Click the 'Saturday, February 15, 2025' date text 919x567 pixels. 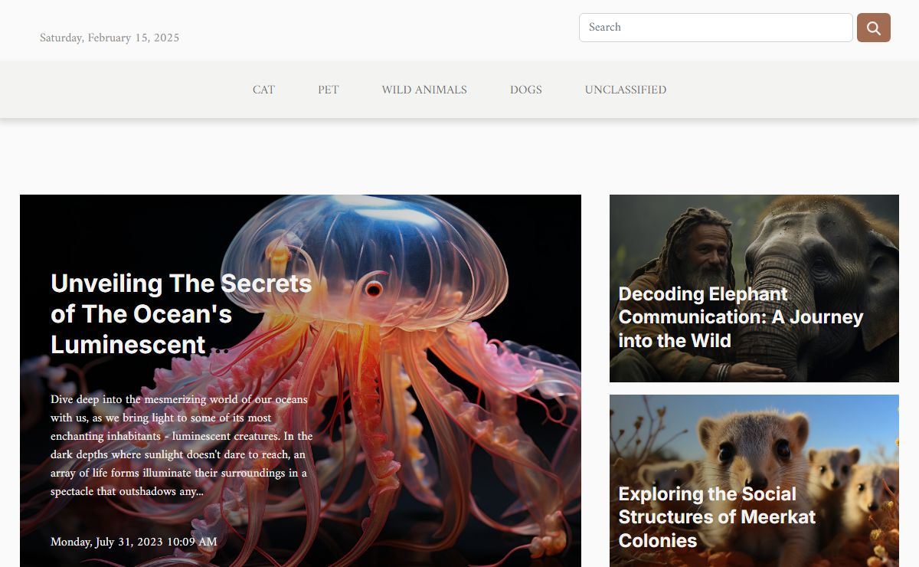click(x=110, y=38)
